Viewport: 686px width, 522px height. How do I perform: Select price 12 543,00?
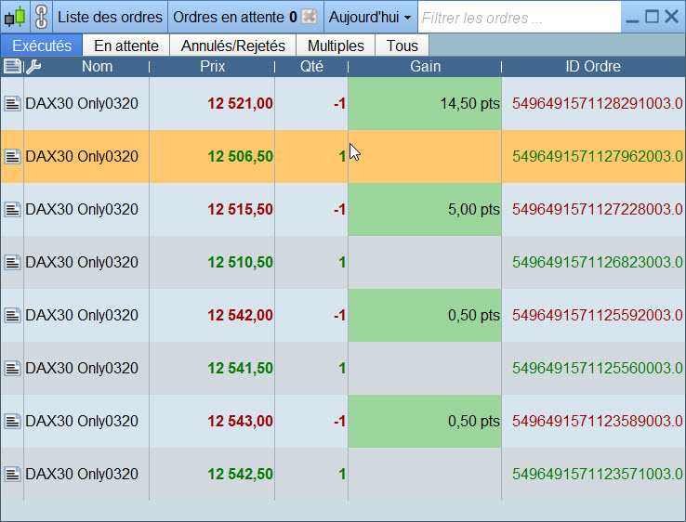point(240,421)
